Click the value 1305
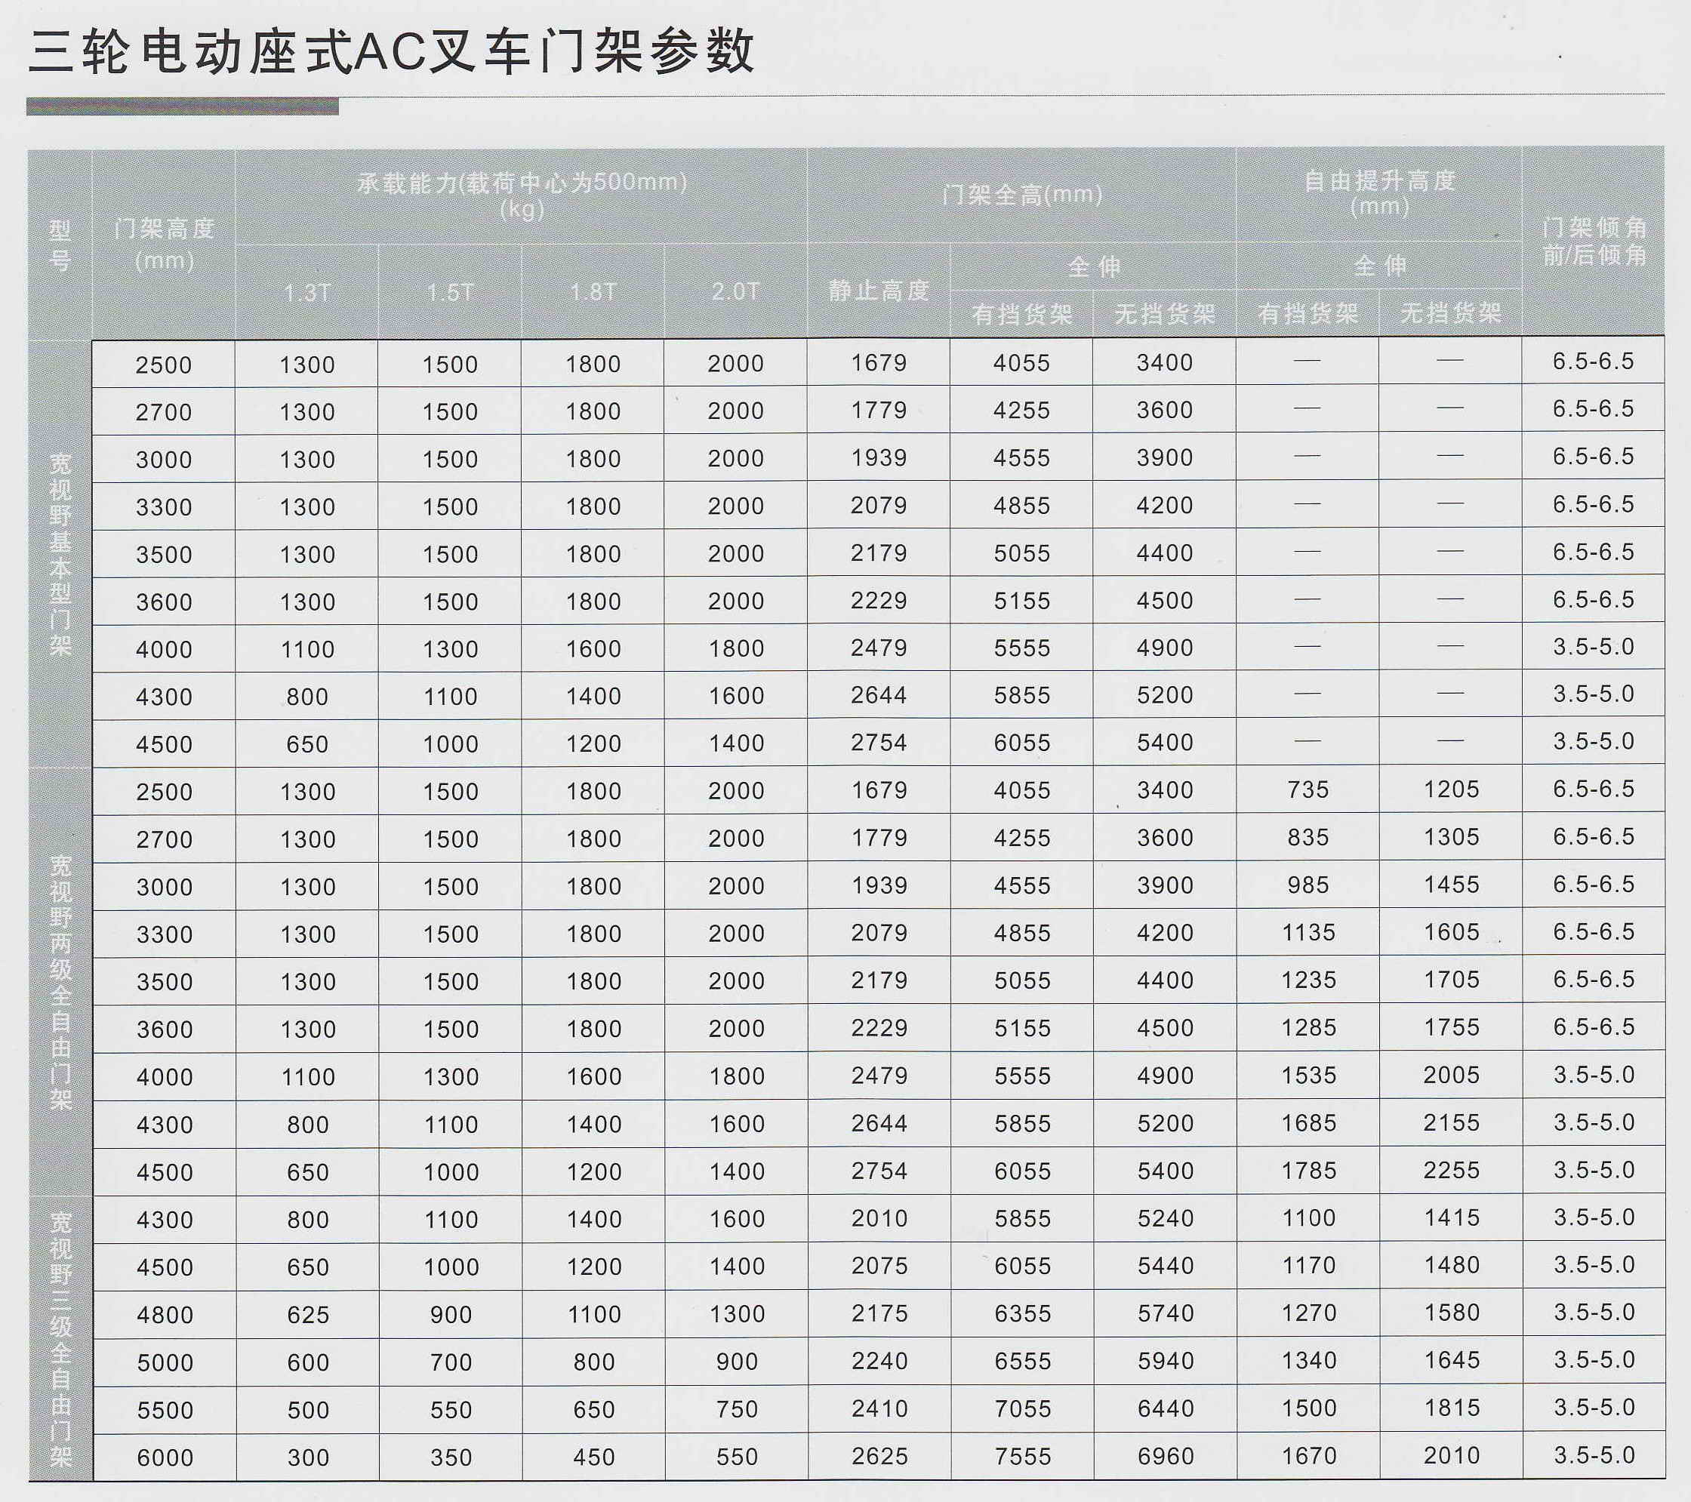1691x1502 pixels. coord(1451,837)
